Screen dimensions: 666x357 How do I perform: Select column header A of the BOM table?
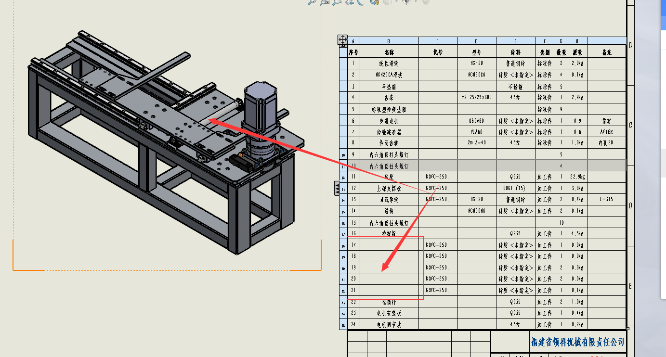coord(353,41)
